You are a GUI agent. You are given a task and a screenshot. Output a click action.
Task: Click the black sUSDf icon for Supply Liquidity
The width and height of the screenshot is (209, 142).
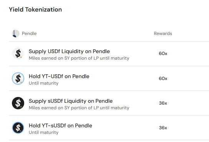[18, 103]
